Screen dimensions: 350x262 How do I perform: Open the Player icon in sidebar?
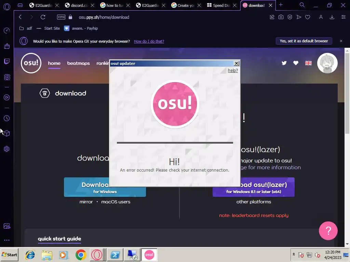pos(7,97)
